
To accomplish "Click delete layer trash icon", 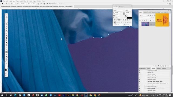I will point(168,66).
